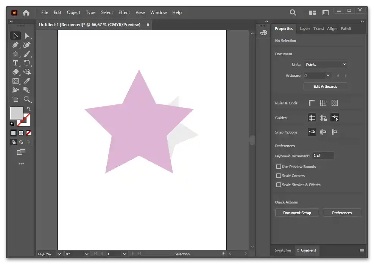The height and width of the screenshot is (264, 374).
Task: Open the workspace switcher icon
Action: tap(325, 12)
